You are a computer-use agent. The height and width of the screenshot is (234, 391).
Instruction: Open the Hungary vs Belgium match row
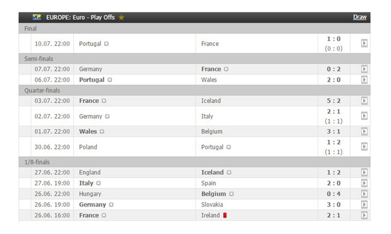194,194
